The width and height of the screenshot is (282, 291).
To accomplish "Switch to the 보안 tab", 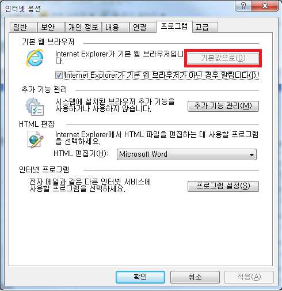I will coord(51,27).
